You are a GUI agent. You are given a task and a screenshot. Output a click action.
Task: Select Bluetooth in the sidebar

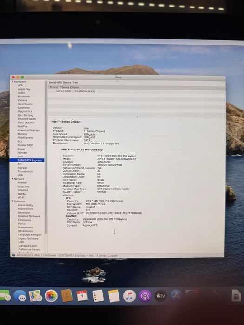[24, 97]
